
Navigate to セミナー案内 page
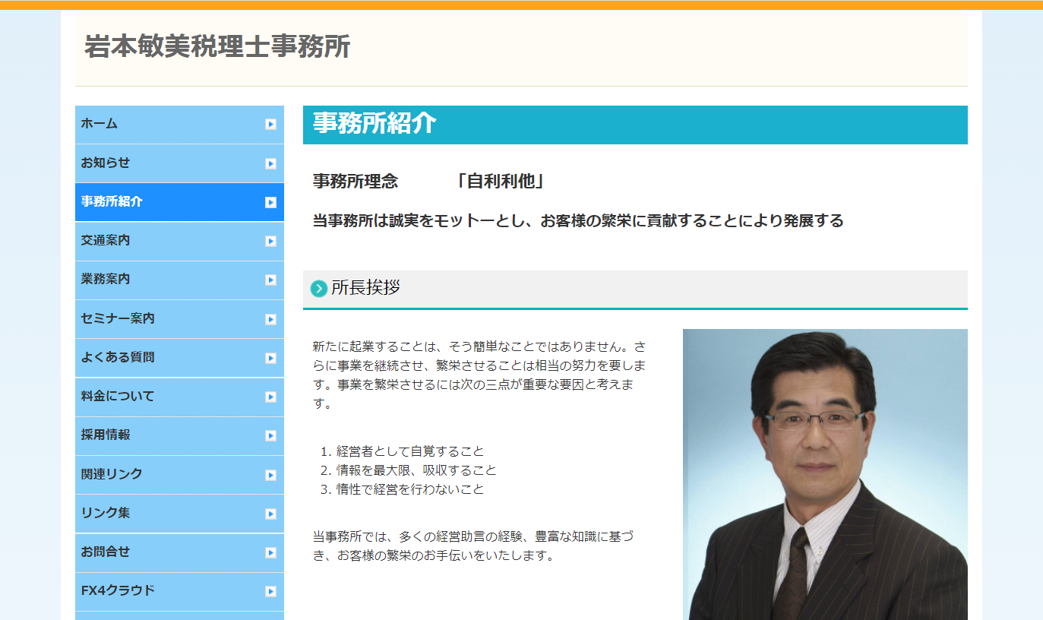pos(179,319)
